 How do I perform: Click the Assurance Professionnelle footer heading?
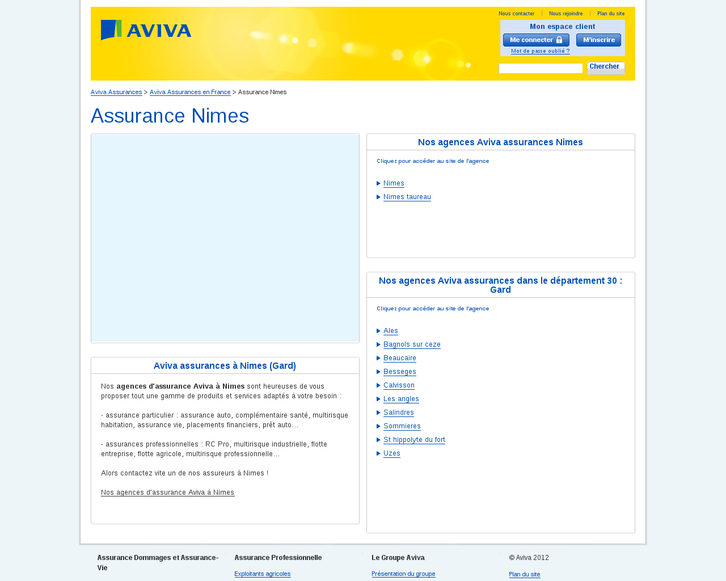pyautogui.click(x=278, y=558)
